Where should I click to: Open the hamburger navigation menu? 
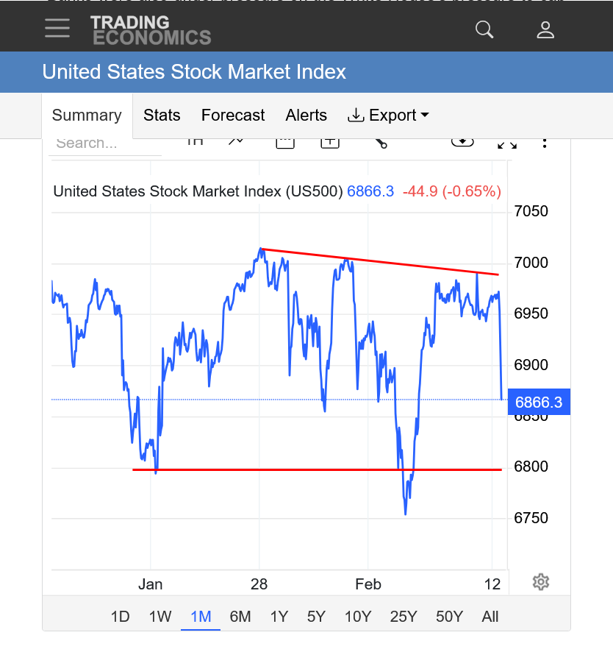pos(57,29)
